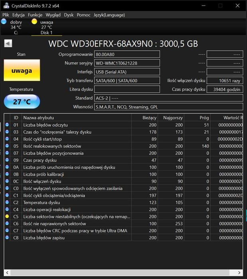Viewport: 247px width, 279px height.
Task: Select row Liczba błędów zapisu
Action: point(123,238)
